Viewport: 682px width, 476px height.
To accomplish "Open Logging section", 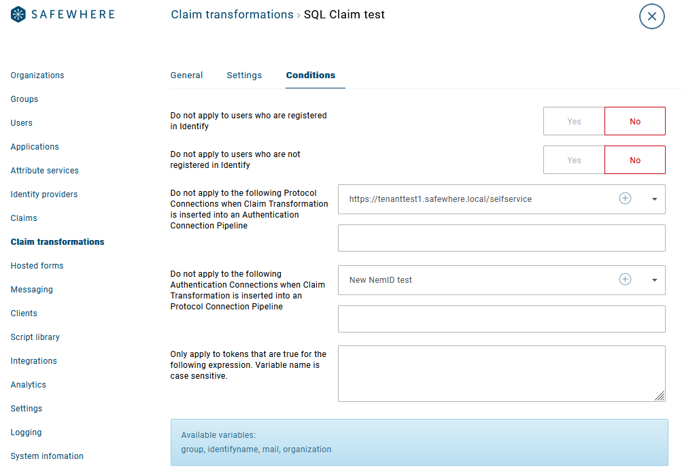I will click(26, 432).
